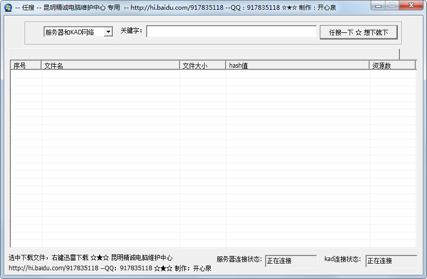This screenshot has width=427, height=279.
Task: Minimize the 任搜 window
Action: pyautogui.click(x=378, y=6)
